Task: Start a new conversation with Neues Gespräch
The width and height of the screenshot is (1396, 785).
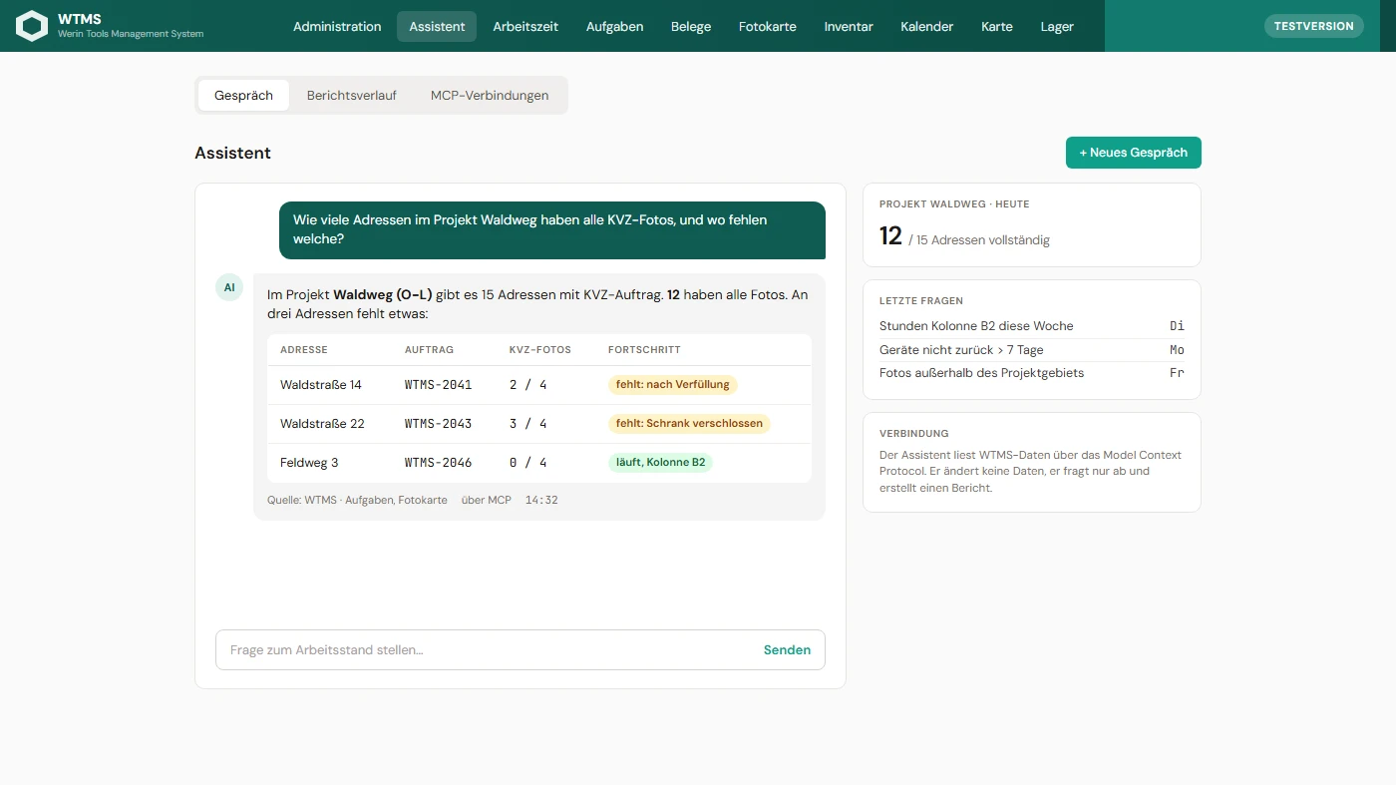Action: 1134,153
